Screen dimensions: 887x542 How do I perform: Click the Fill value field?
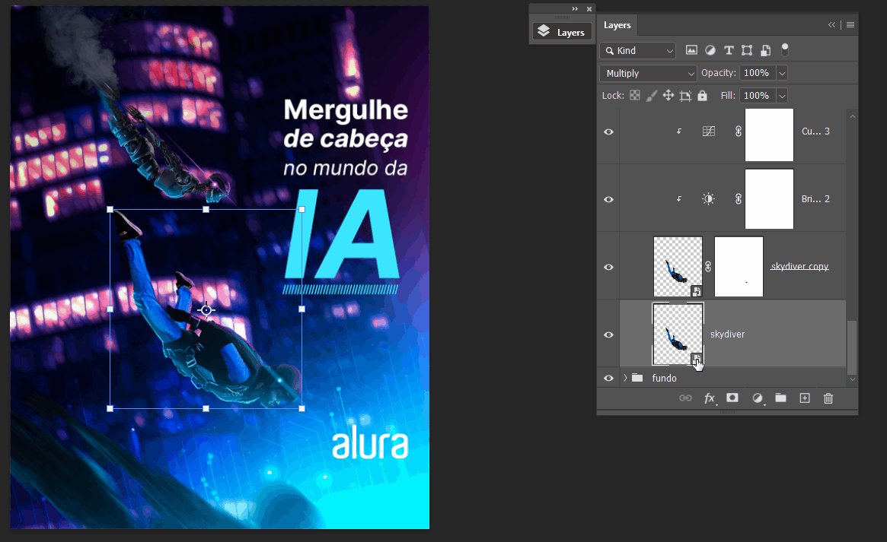pyautogui.click(x=757, y=96)
